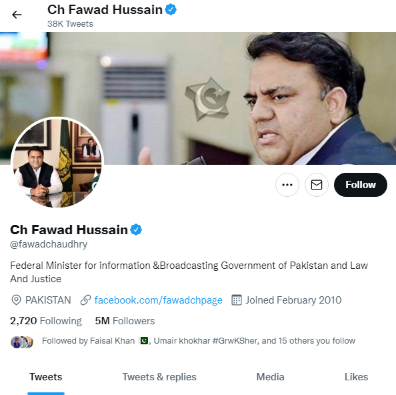Screen dimensions: 396x395
Task: Go back using the left arrow
Action: (17, 15)
